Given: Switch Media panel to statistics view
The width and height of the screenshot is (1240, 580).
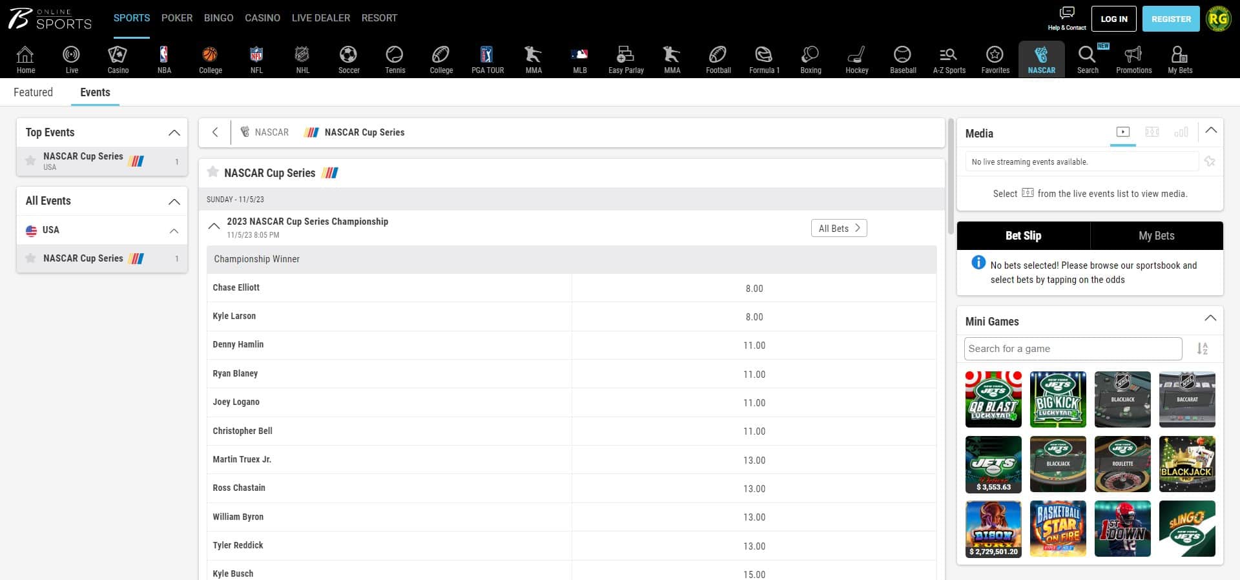Looking at the screenshot, I should click(x=1181, y=132).
